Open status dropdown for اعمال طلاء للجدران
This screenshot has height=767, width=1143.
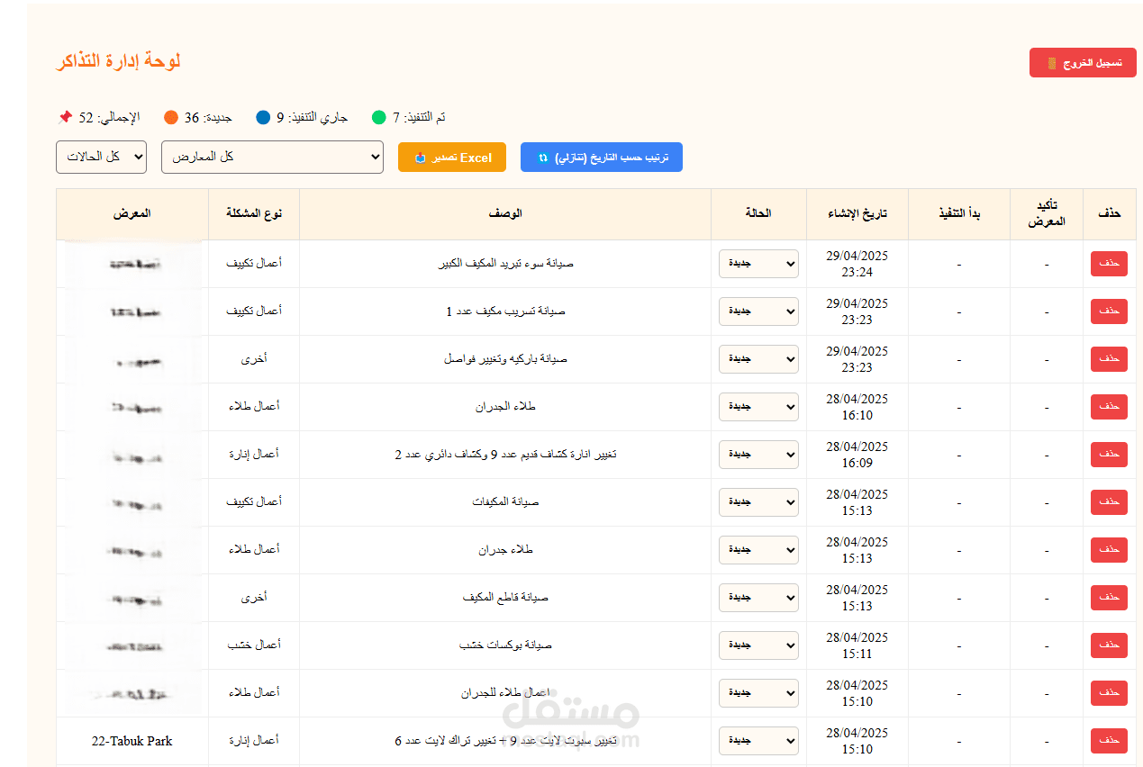pyautogui.click(x=758, y=693)
